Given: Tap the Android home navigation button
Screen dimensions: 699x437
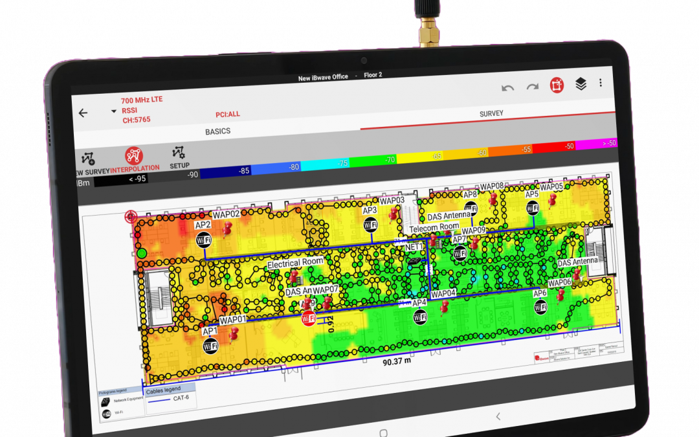Looking at the screenshot, I should [383, 432].
